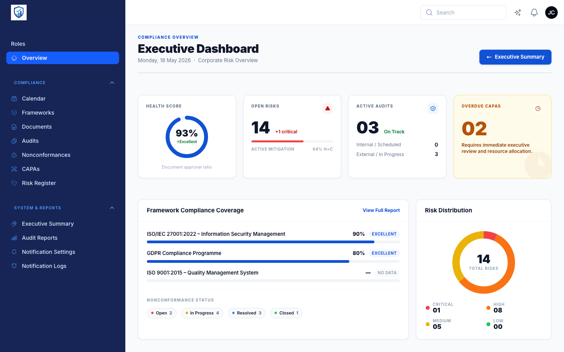Open the notifications bell
This screenshot has width=564, height=352.
[534, 13]
